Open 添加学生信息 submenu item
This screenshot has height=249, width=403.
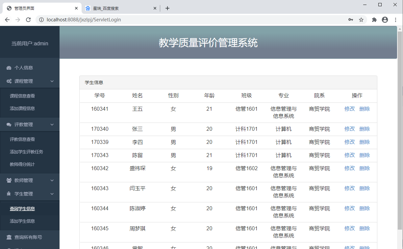coord(22,221)
